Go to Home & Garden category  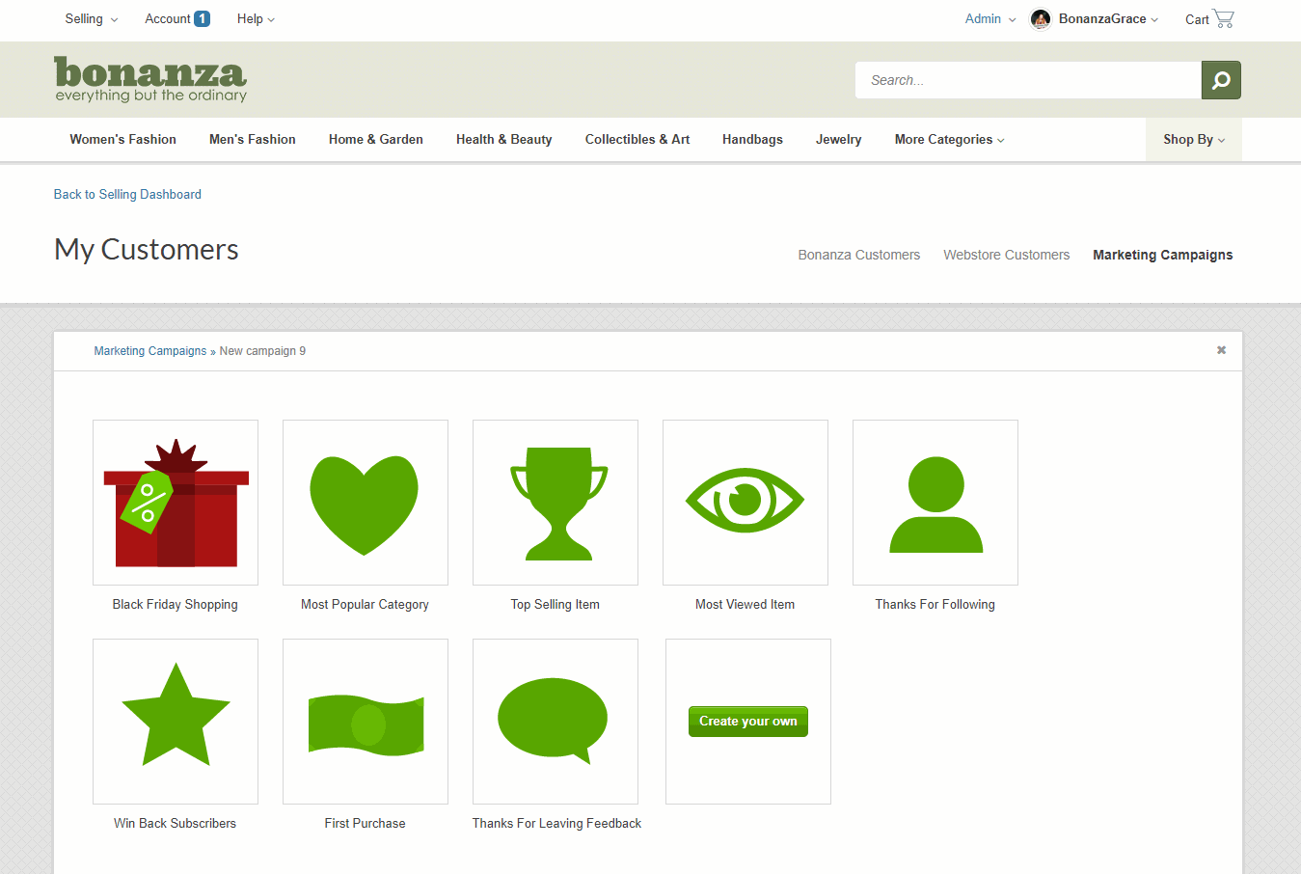376,139
